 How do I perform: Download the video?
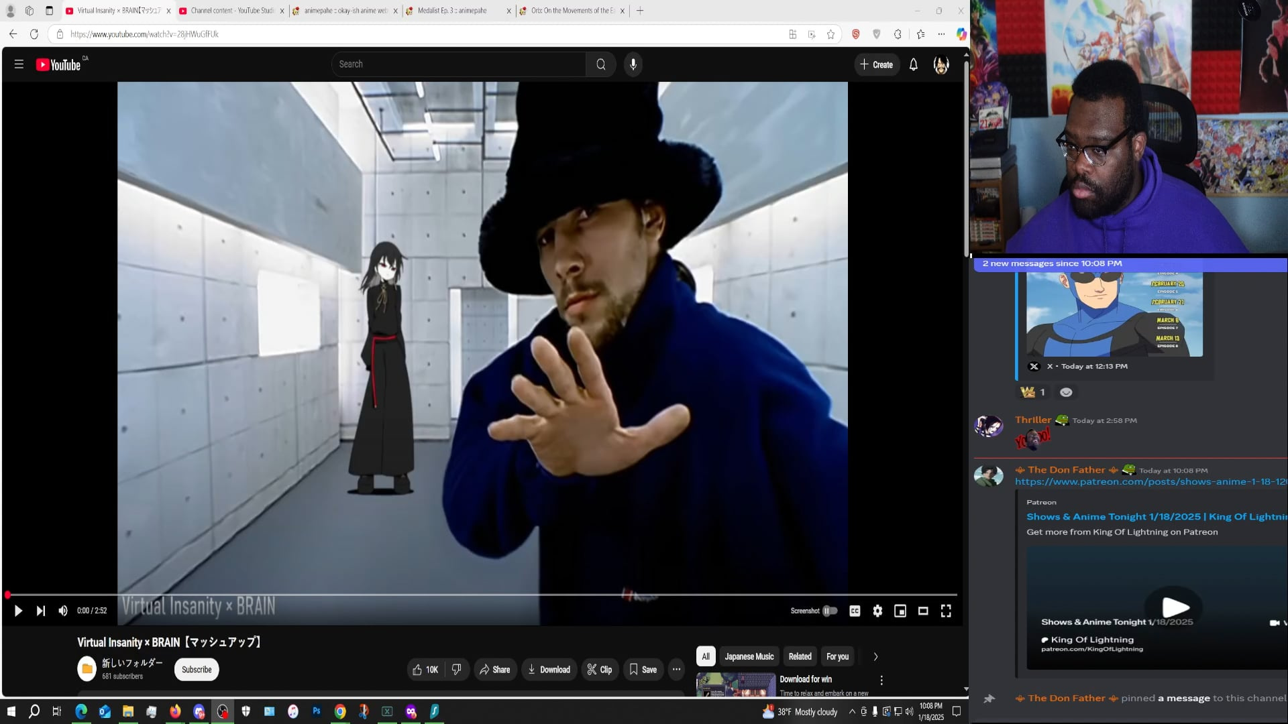pyautogui.click(x=549, y=670)
